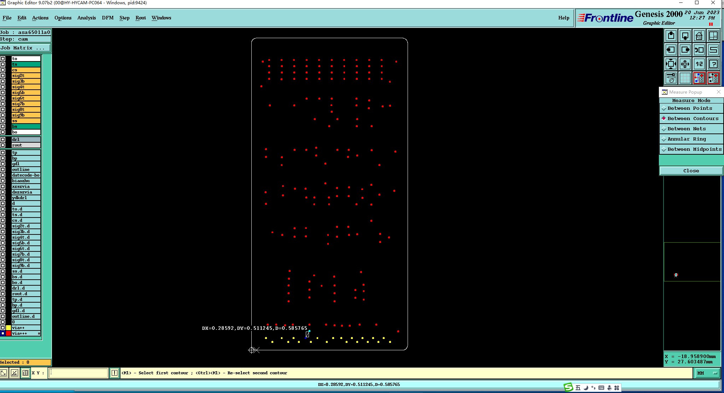Image resolution: width=724 pixels, height=393 pixels.
Task: Toggle the grid display icon
Action: point(685,78)
